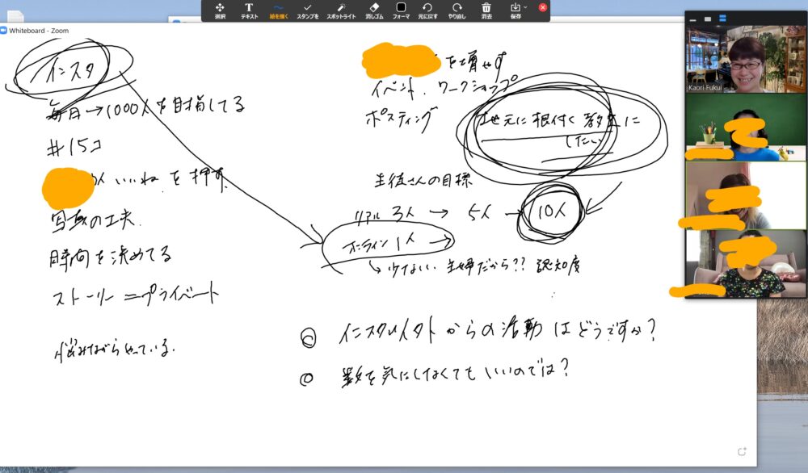Switch video panel to single-speaker view
The width and height of the screenshot is (808, 473).
click(x=708, y=19)
